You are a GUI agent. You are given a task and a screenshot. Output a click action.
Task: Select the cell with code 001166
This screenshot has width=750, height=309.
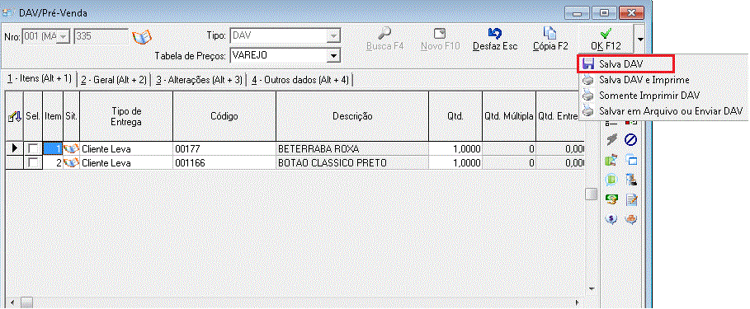coord(224,163)
